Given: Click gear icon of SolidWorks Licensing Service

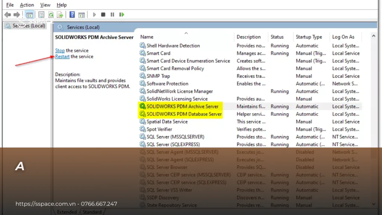Looking at the screenshot, I should click(x=142, y=99).
